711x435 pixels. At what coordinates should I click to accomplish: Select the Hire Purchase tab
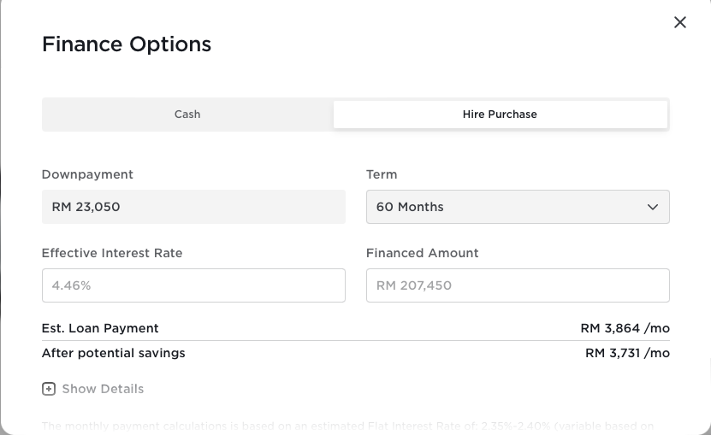point(500,115)
